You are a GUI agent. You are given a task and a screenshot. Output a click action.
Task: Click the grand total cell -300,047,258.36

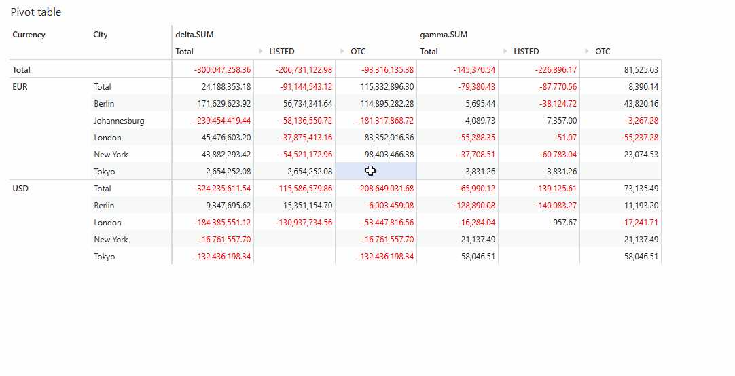point(213,70)
